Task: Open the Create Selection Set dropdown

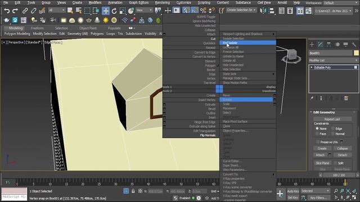Action: tap(241, 10)
